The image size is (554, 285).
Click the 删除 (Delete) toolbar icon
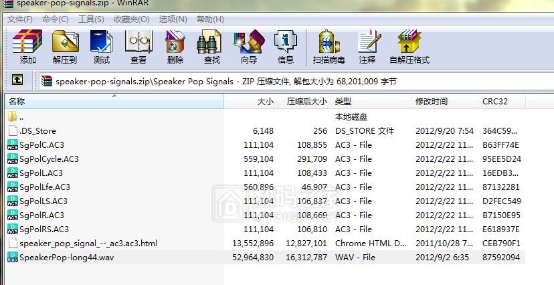coord(175,41)
